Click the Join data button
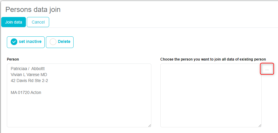The image size is (278, 133). click(13, 22)
